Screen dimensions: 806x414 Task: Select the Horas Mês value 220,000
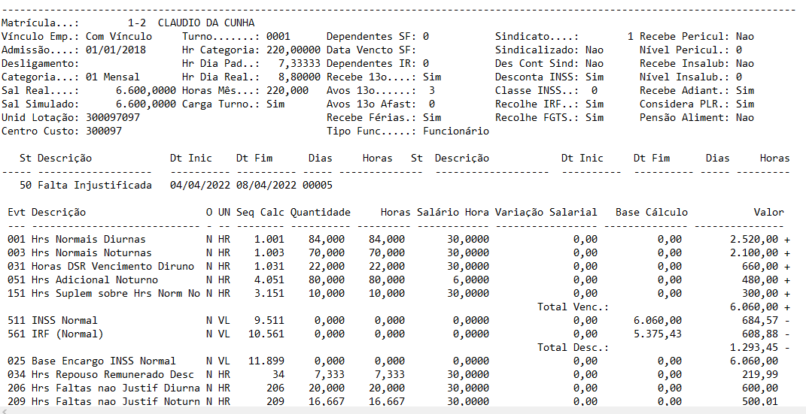[287, 91]
